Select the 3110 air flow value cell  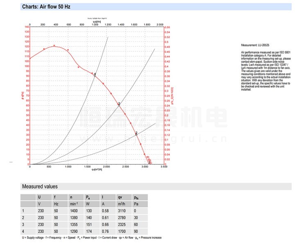[x=122, y=211]
